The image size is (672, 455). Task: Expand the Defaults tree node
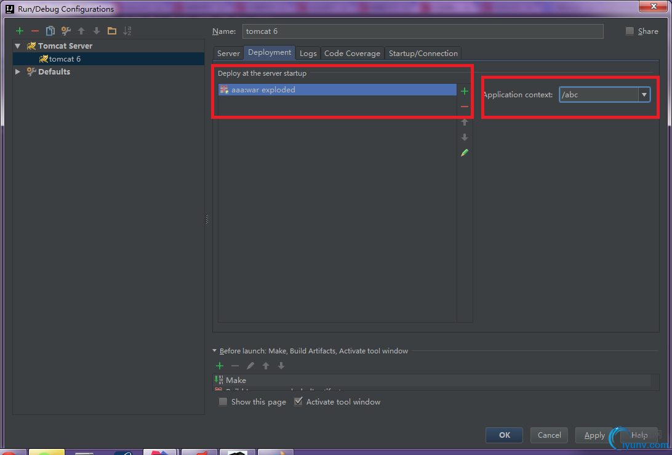[x=18, y=71]
